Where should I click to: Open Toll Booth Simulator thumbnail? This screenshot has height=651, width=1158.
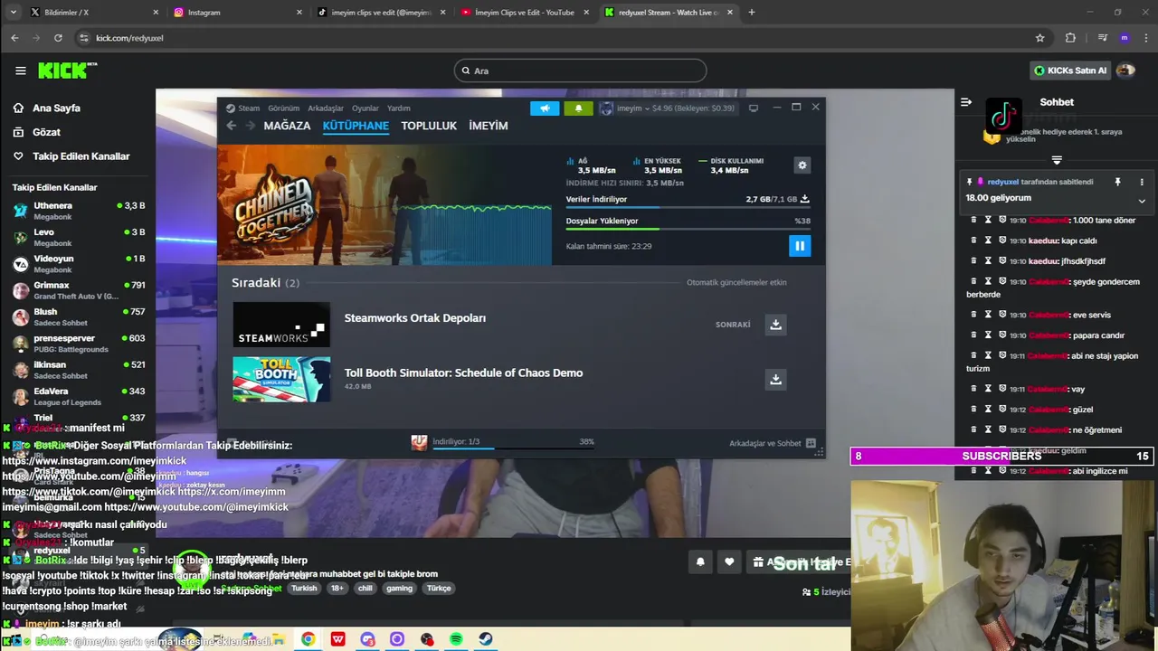(x=281, y=379)
